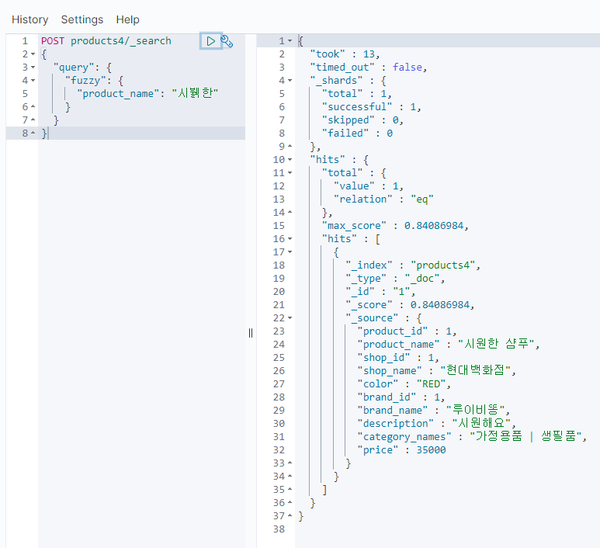Click the send request play button

click(210, 40)
